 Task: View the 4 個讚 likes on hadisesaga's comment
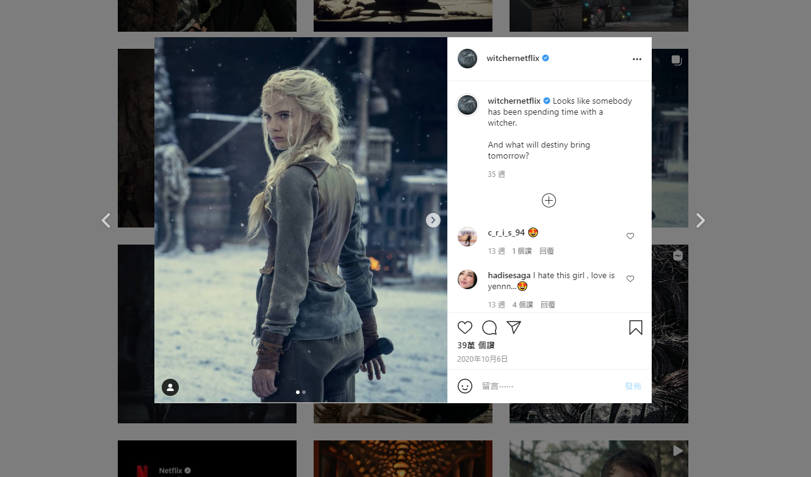click(523, 305)
